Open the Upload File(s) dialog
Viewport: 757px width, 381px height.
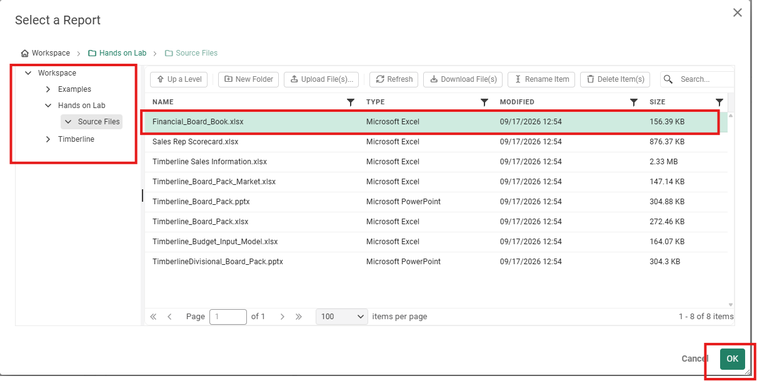click(321, 79)
